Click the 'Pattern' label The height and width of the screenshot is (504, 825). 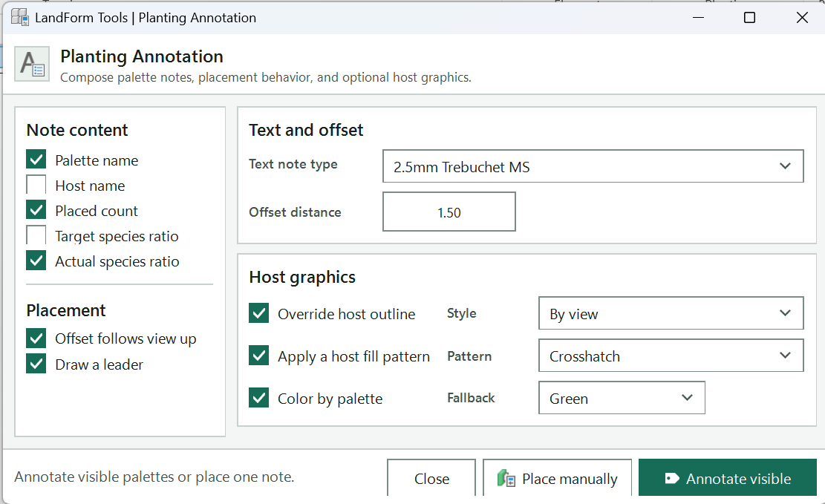[x=469, y=356]
